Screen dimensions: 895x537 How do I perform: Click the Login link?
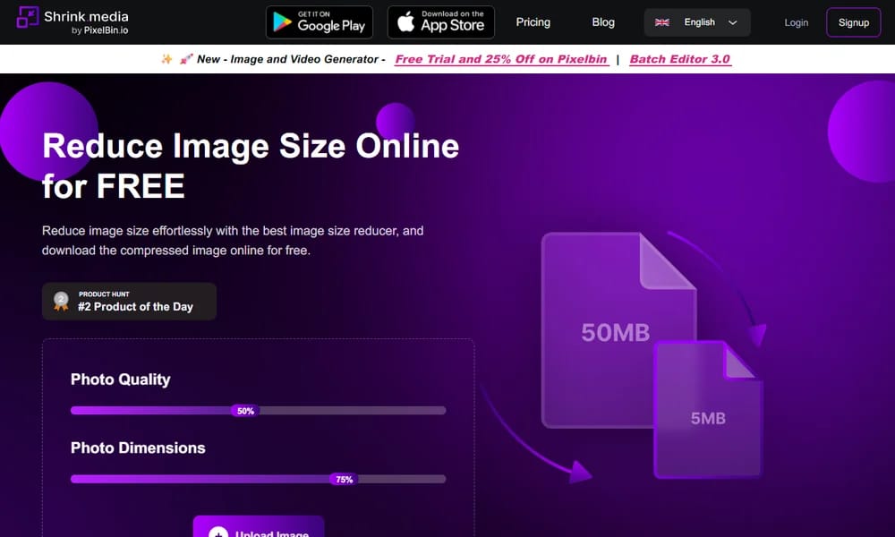(796, 22)
